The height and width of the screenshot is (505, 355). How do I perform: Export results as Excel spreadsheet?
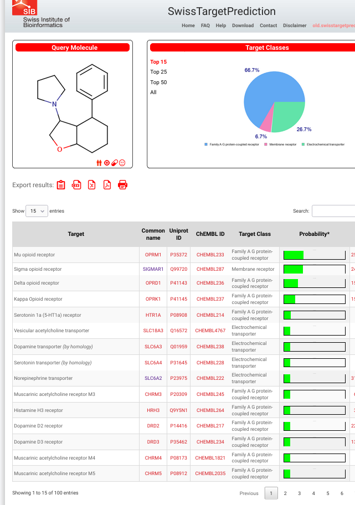pyautogui.click(x=92, y=185)
